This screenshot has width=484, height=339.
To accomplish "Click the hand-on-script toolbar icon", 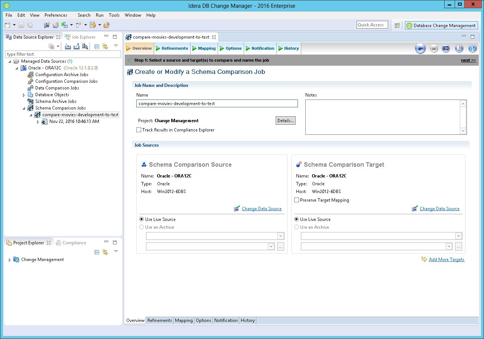I will click(93, 25).
